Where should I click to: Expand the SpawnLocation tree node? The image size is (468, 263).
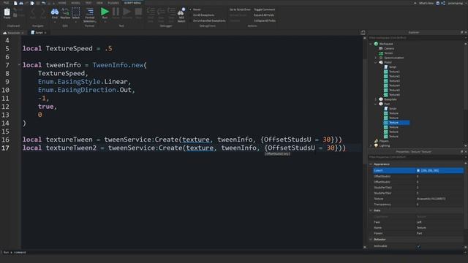[376, 58]
